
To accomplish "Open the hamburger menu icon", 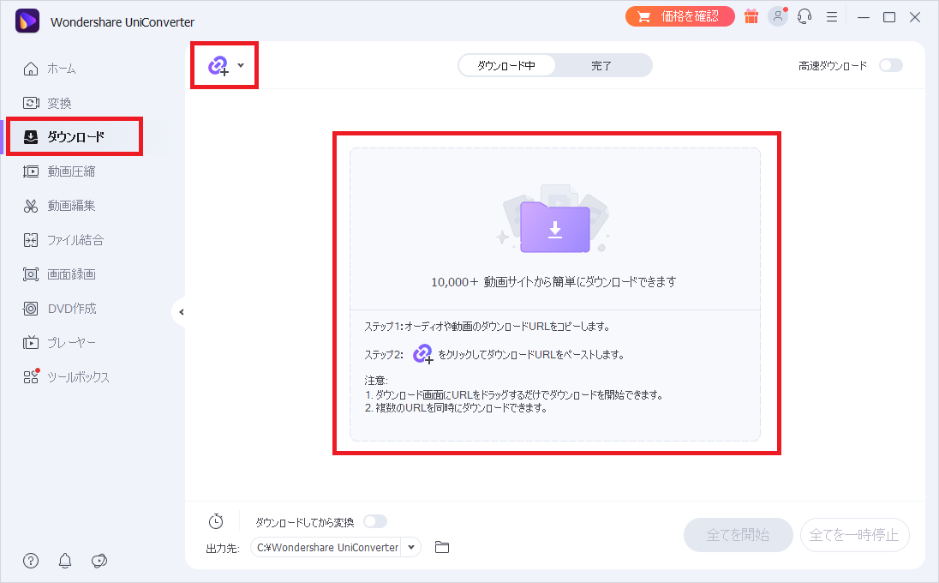I will [x=832, y=17].
